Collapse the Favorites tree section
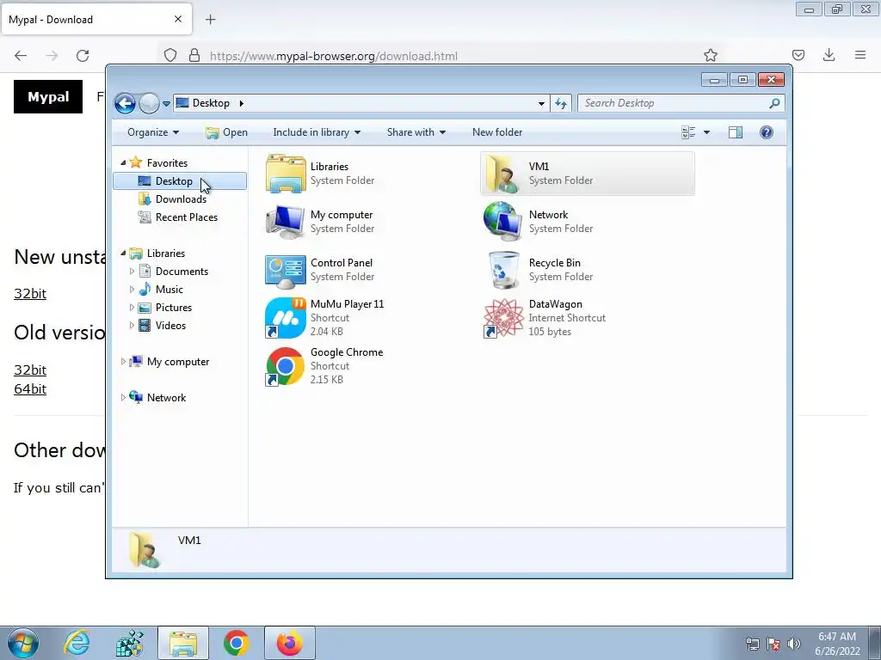The image size is (881, 660). click(x=123, y=162)
